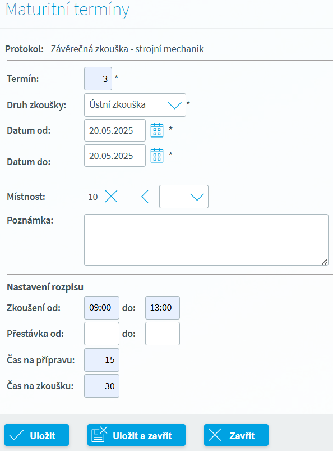Open the Místnost room dropdown
This screenshot has width=333, height=451.
184,197
